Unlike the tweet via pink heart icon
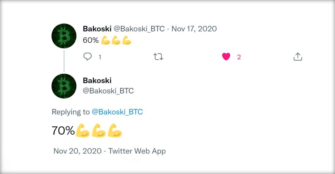 226,57
